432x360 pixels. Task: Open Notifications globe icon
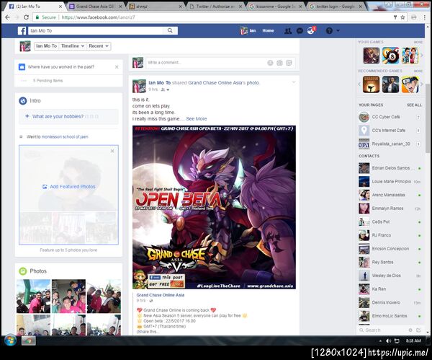[x=311, y=30]
